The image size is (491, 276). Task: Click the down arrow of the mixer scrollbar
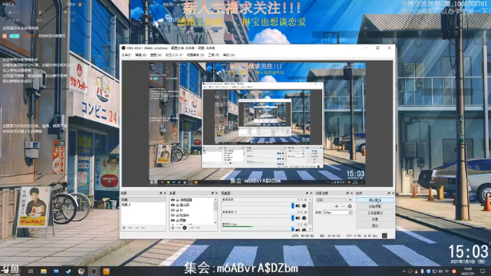pyautogui.click(x=310, y=229)
